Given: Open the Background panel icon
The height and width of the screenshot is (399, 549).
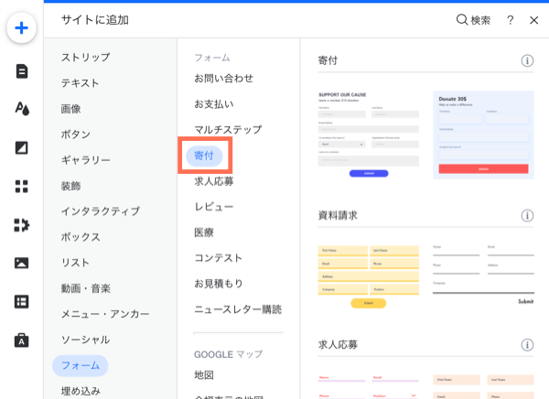Looking at the screenshot, I should point(22,148).
